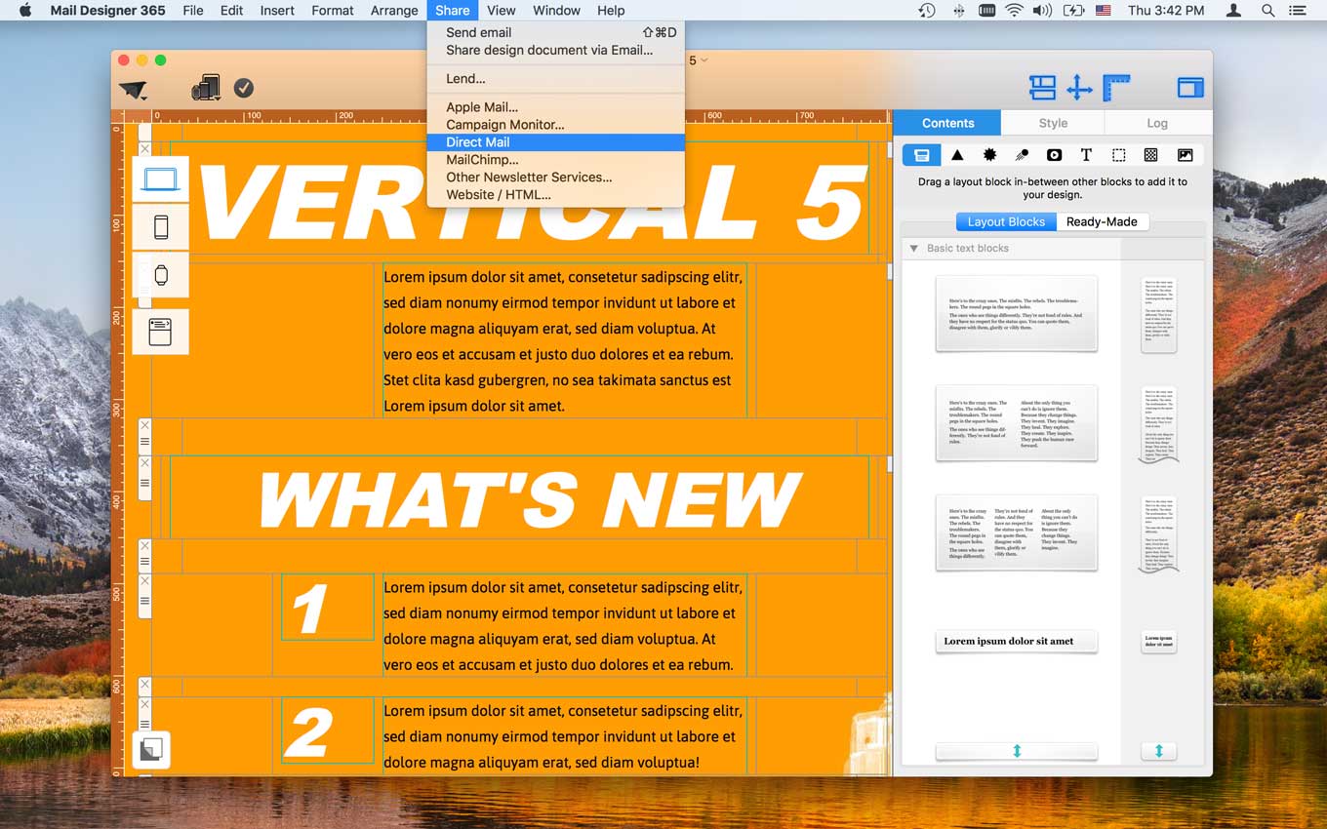
Task: Choose Website / HTML… menu entry
Action: coord(556,195)
